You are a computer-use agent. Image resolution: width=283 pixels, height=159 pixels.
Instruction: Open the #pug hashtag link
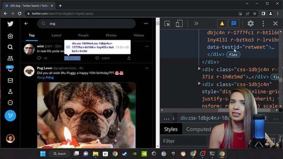coord(41,77)
